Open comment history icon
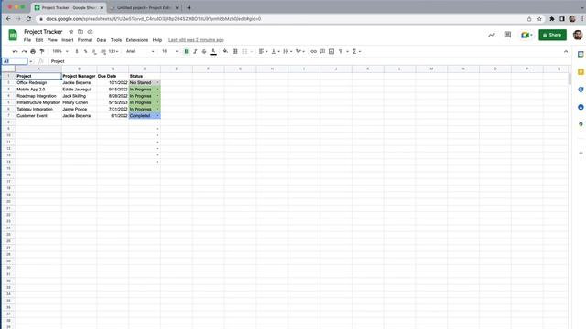The image size is (586, 329). (507, 35)
